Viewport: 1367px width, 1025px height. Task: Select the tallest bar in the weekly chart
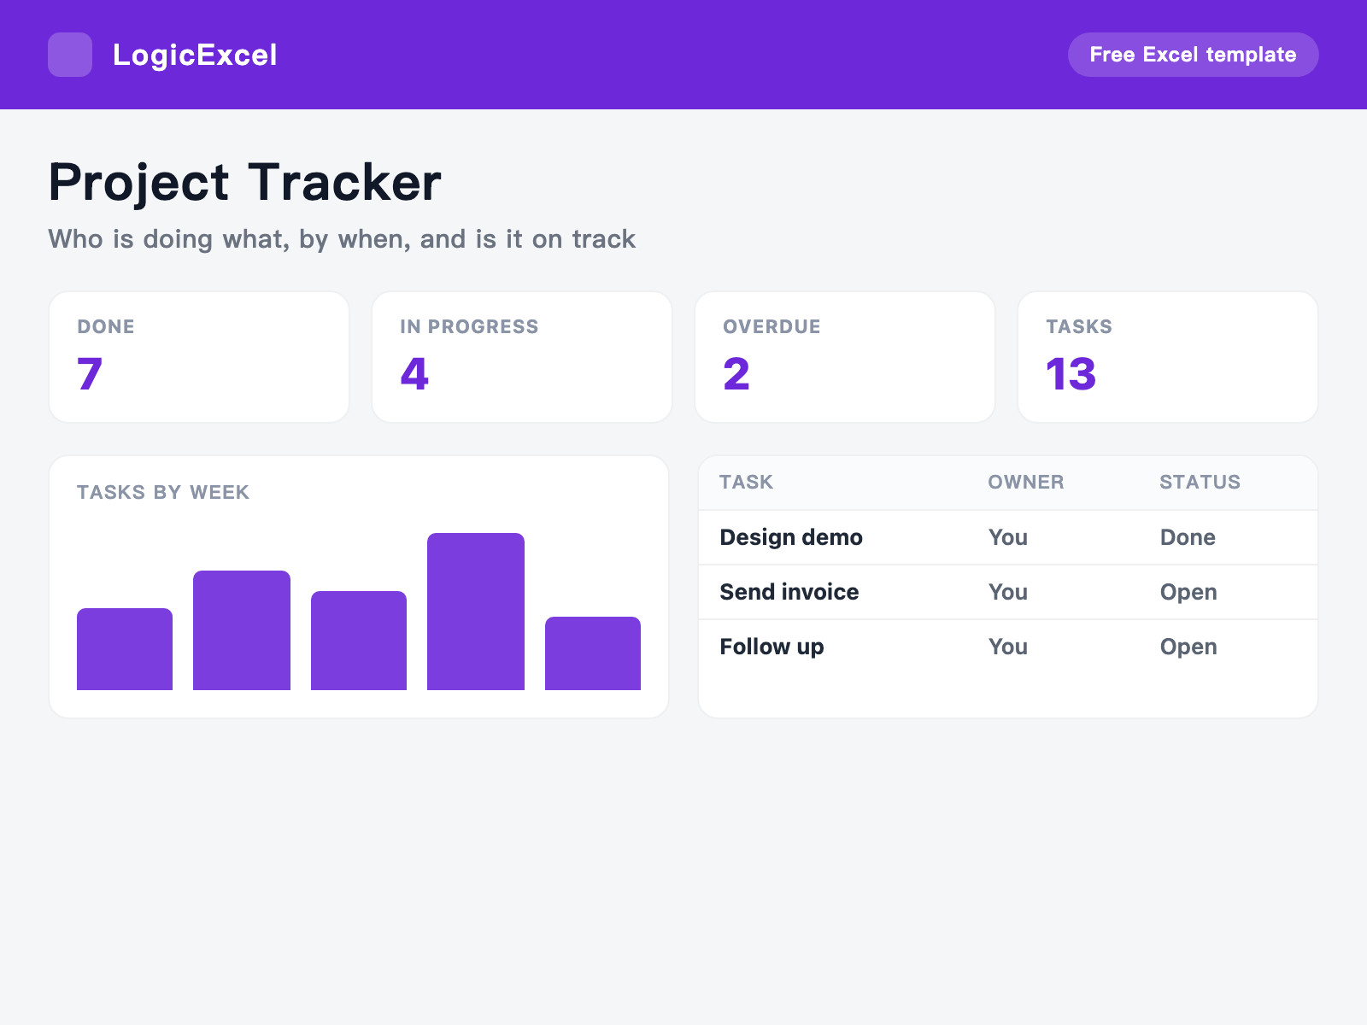pos(476,612)
